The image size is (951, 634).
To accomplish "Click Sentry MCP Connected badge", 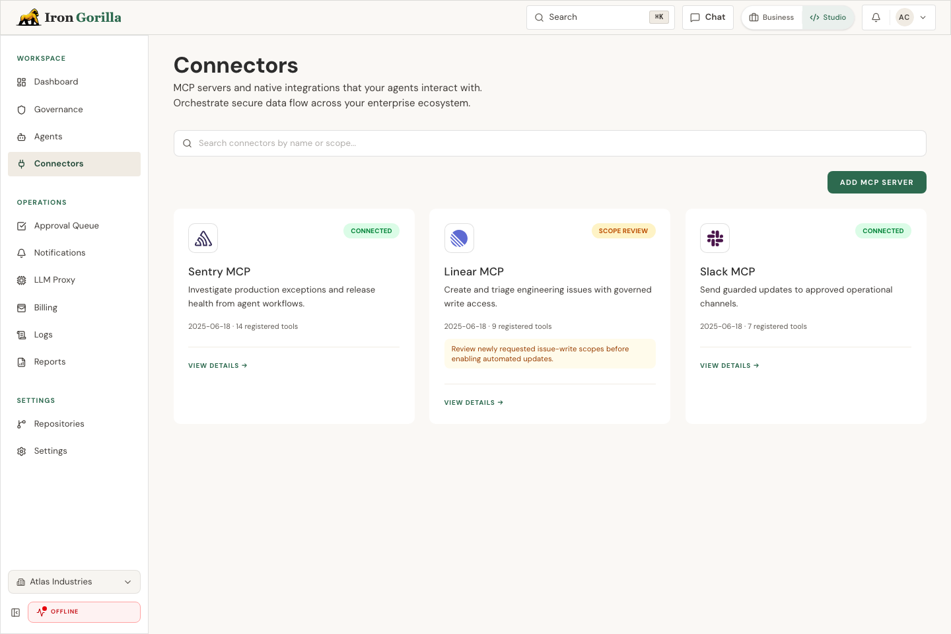I will pos(371,231).
